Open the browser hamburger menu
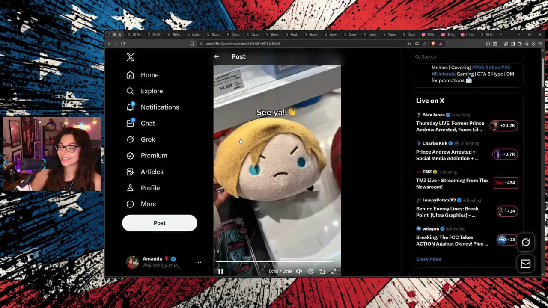This screenshot has width=548, height=308. point(540,44)
